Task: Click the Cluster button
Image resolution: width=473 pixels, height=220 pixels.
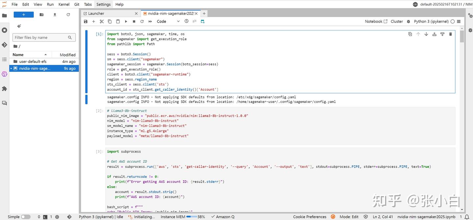Action: (x=397, y=21)
